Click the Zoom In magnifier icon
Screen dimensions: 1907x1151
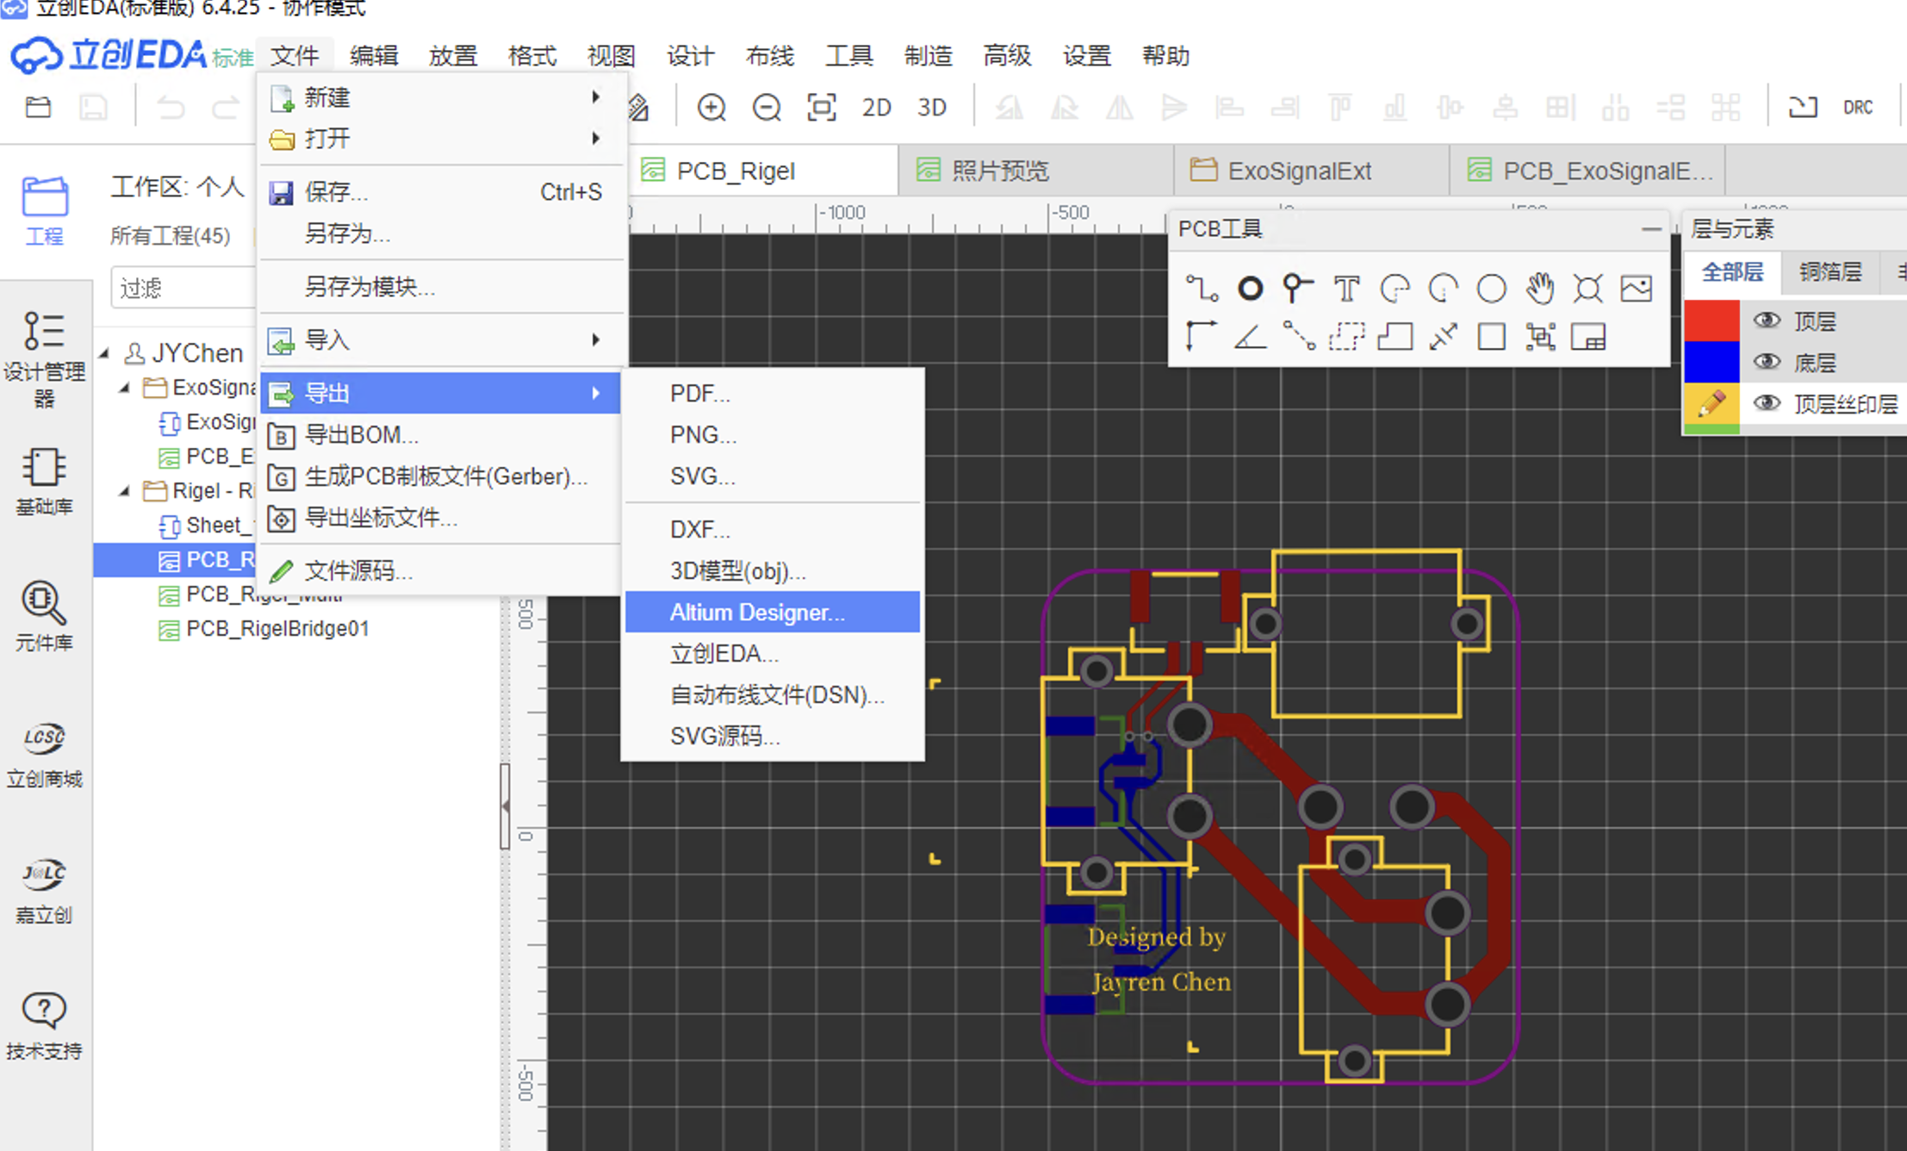[x=711, y=108]
